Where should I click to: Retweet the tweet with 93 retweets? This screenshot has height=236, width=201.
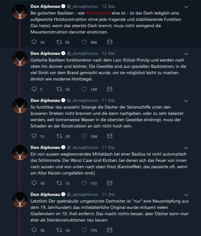click(59, 42)
